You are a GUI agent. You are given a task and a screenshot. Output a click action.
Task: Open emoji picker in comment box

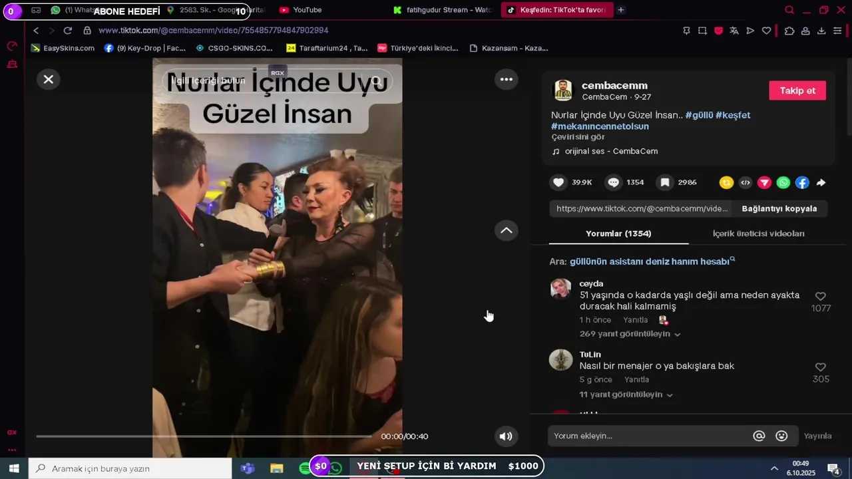coord(781,436)
